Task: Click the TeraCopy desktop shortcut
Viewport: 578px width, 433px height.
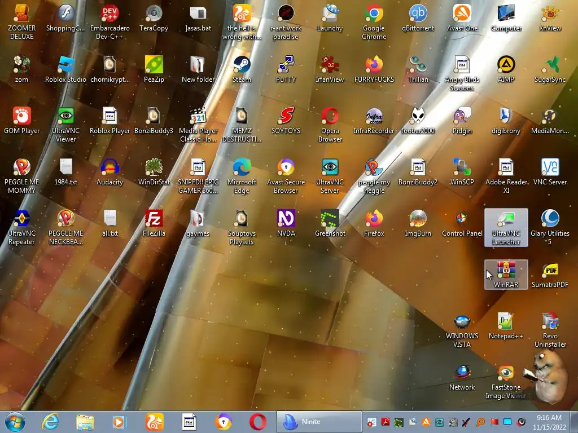Action: pyautogui.click(x=154, y=19)
